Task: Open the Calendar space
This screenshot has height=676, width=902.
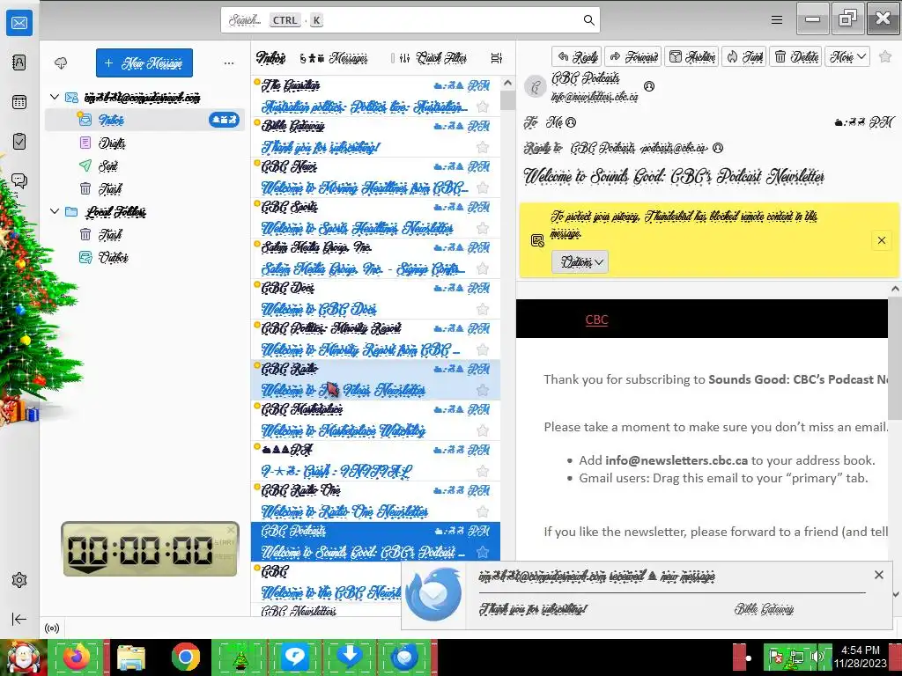Action: click(x=19, y=102)
